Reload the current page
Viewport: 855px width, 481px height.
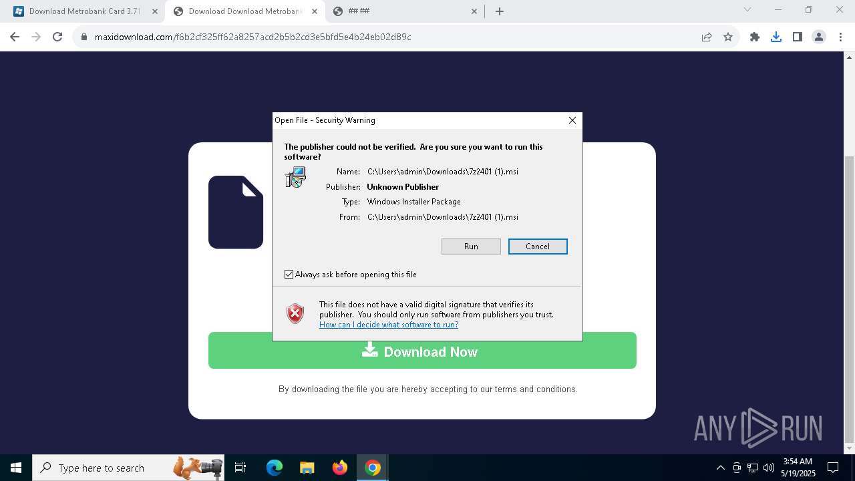tap(57, 37)
